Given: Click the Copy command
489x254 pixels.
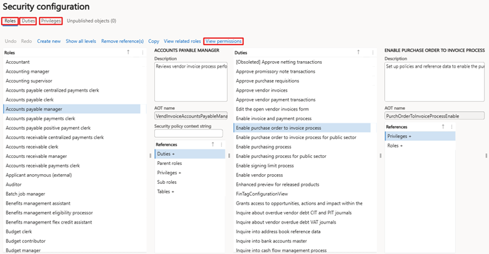Looking at the screenshot, I should point(153,41).
